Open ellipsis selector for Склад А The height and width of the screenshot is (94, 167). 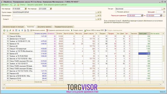pyautogui.click(x=96, y=19)
